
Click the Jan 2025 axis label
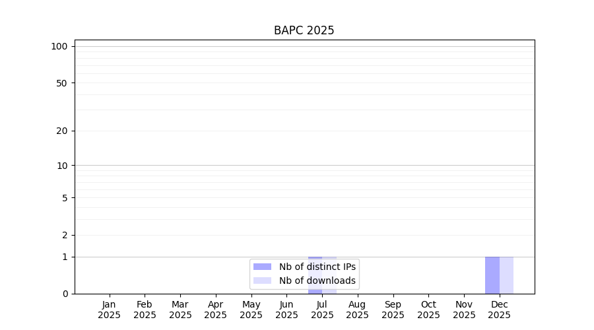pos(109,310)
